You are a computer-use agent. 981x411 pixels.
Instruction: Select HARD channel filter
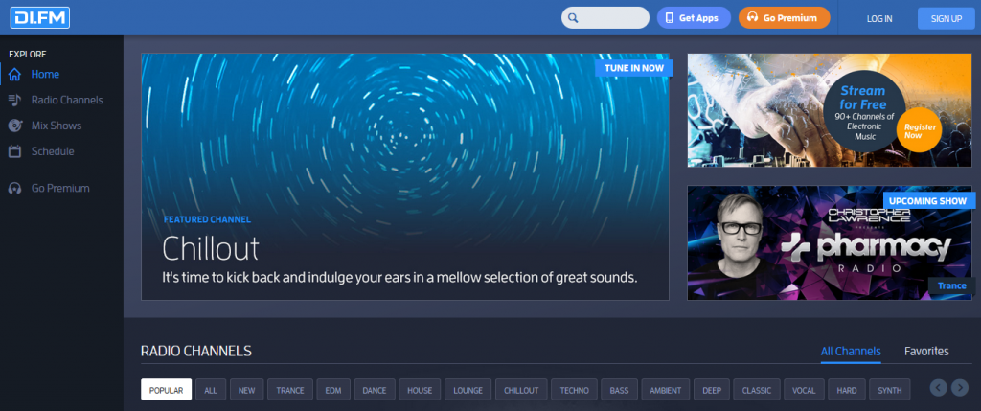coord(847,390)
